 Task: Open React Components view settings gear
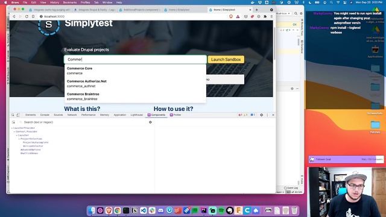(x=150, y=122)
